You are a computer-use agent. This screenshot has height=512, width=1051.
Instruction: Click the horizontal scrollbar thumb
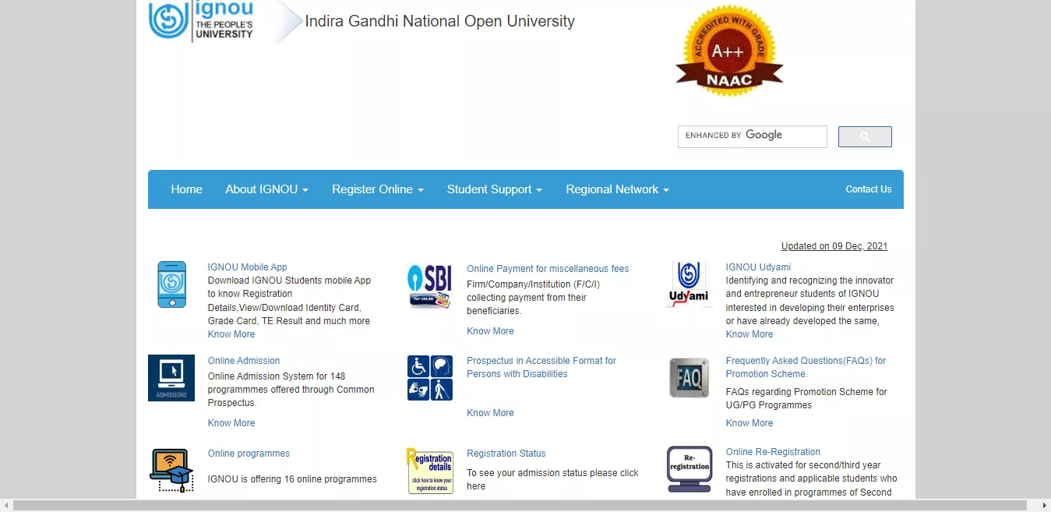[x=520, y=506]
